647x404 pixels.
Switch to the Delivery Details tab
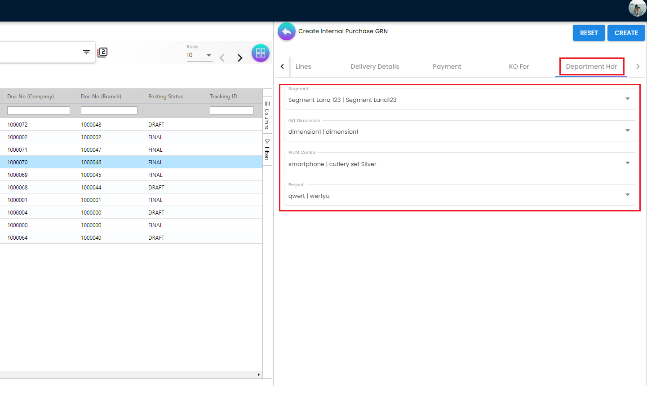coord(375,66)
